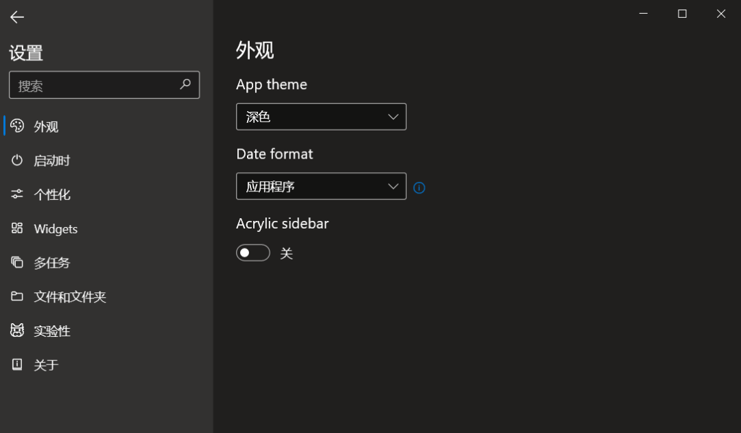
Task: Click the stacked windows icon beside 多任务
Action: [x=17, y=262]
